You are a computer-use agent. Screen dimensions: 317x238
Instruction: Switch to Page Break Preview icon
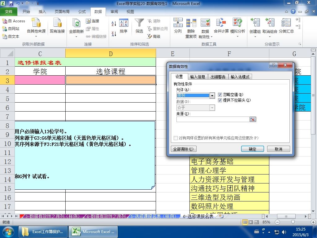point(257,222)
